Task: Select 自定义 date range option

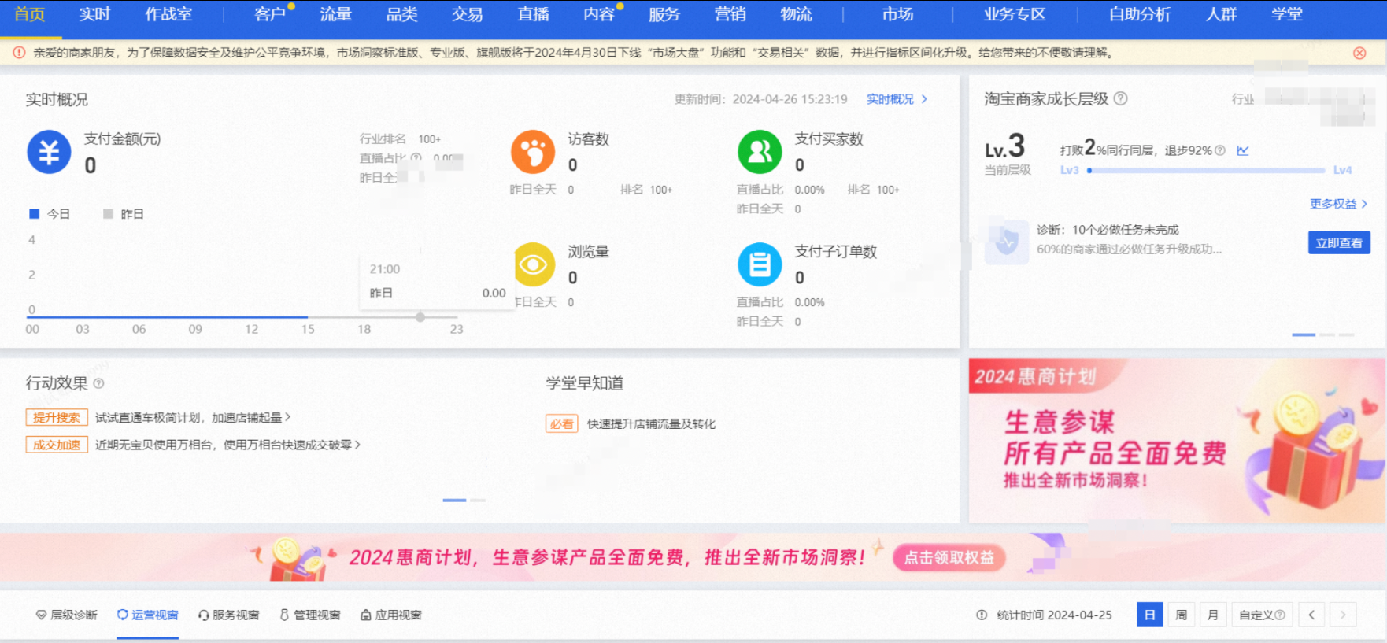Action: 1262,615
